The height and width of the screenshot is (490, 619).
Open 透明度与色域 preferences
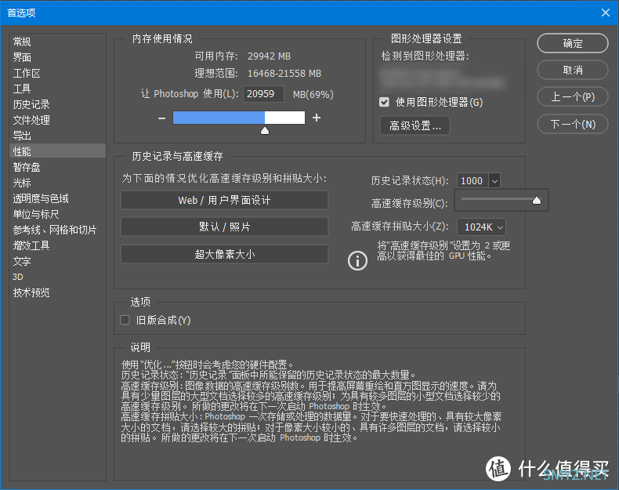coord(58,198)
